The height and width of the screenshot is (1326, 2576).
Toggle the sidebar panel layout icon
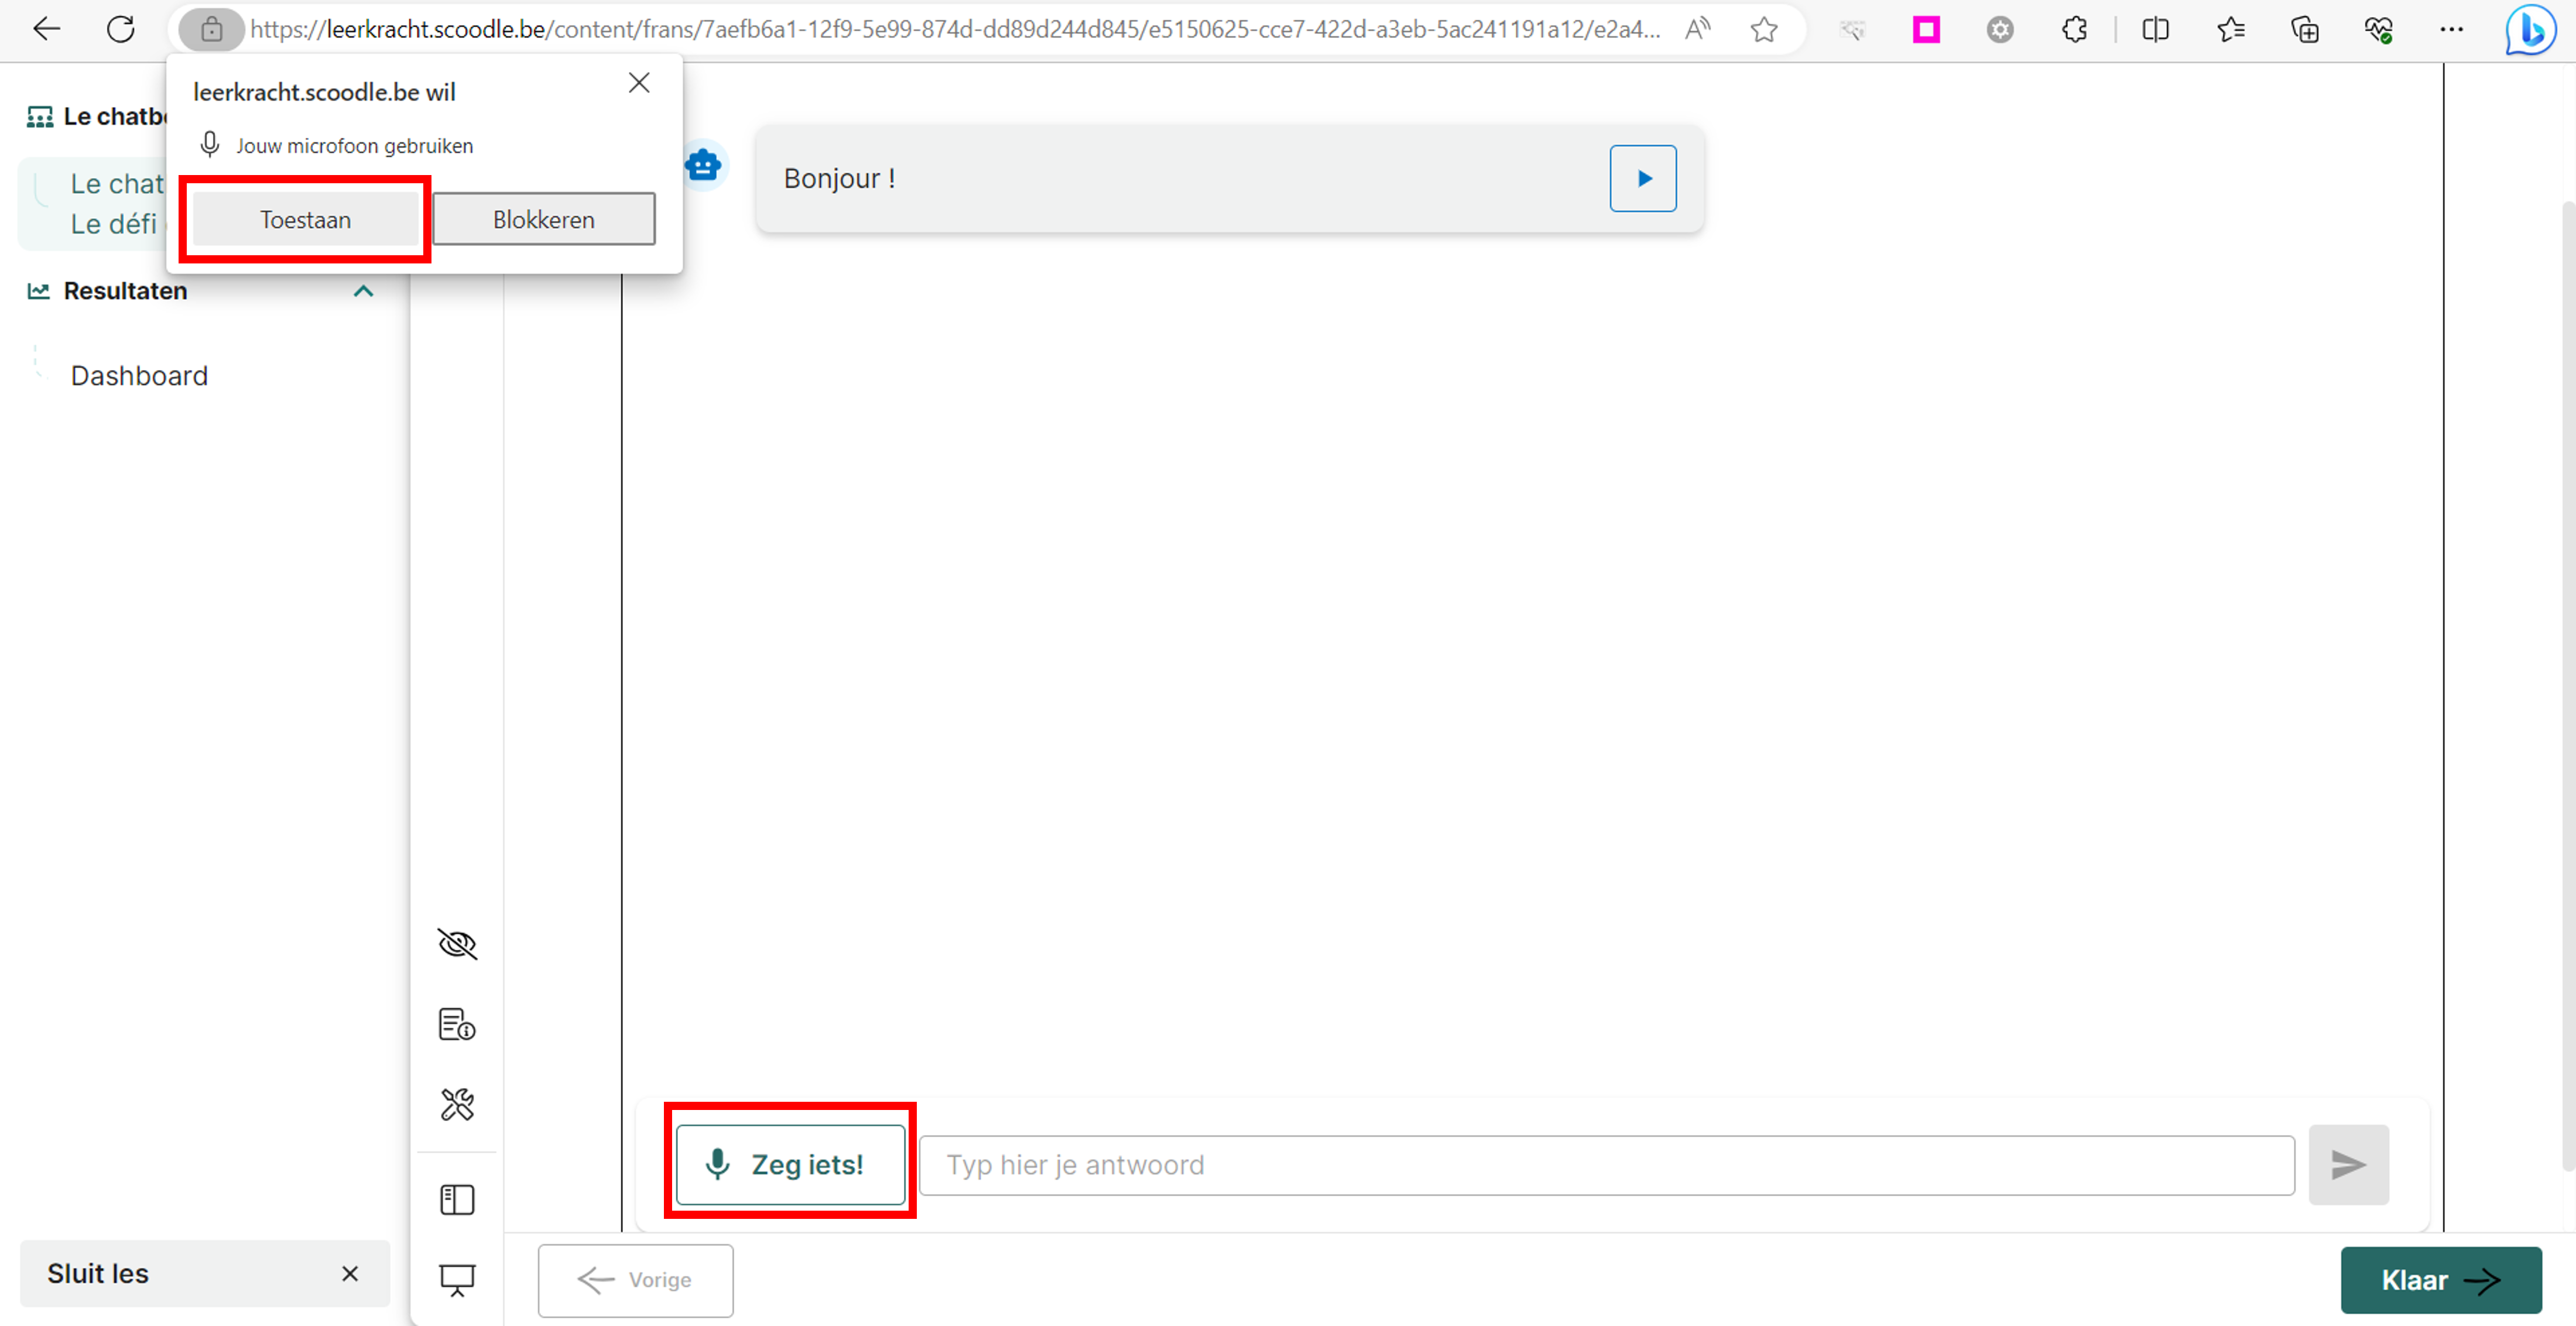(x=457, y=1199)
